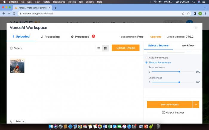Click the Upgrade link

[x=156, y=37]
